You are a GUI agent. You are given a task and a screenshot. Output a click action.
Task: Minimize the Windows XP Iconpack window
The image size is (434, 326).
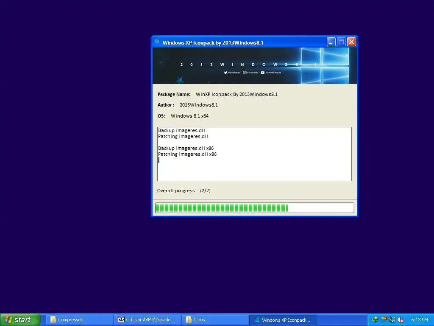click(x=331, y=42)
